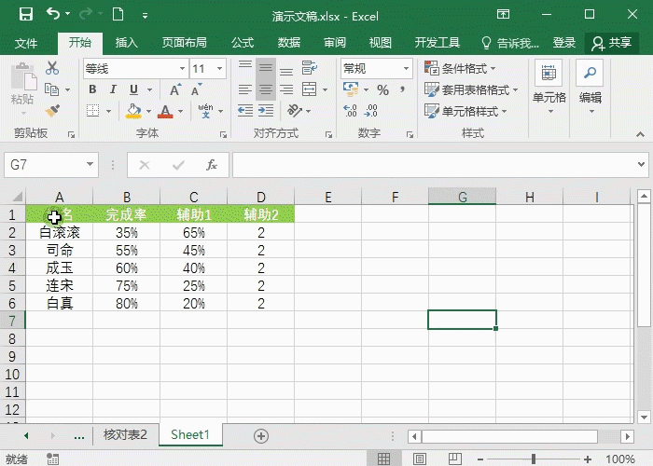Viewport: 653px width, 466px height.
Task: Left-align the cell text
Action: point(244,89)
